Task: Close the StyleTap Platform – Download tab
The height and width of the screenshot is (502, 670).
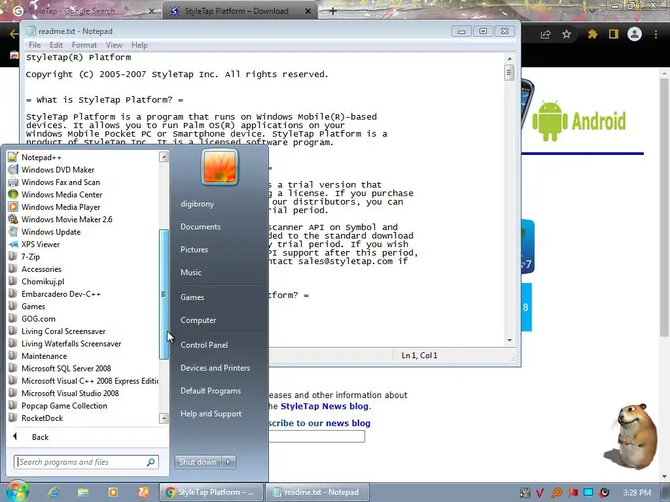Action: [x=308, y=11]
